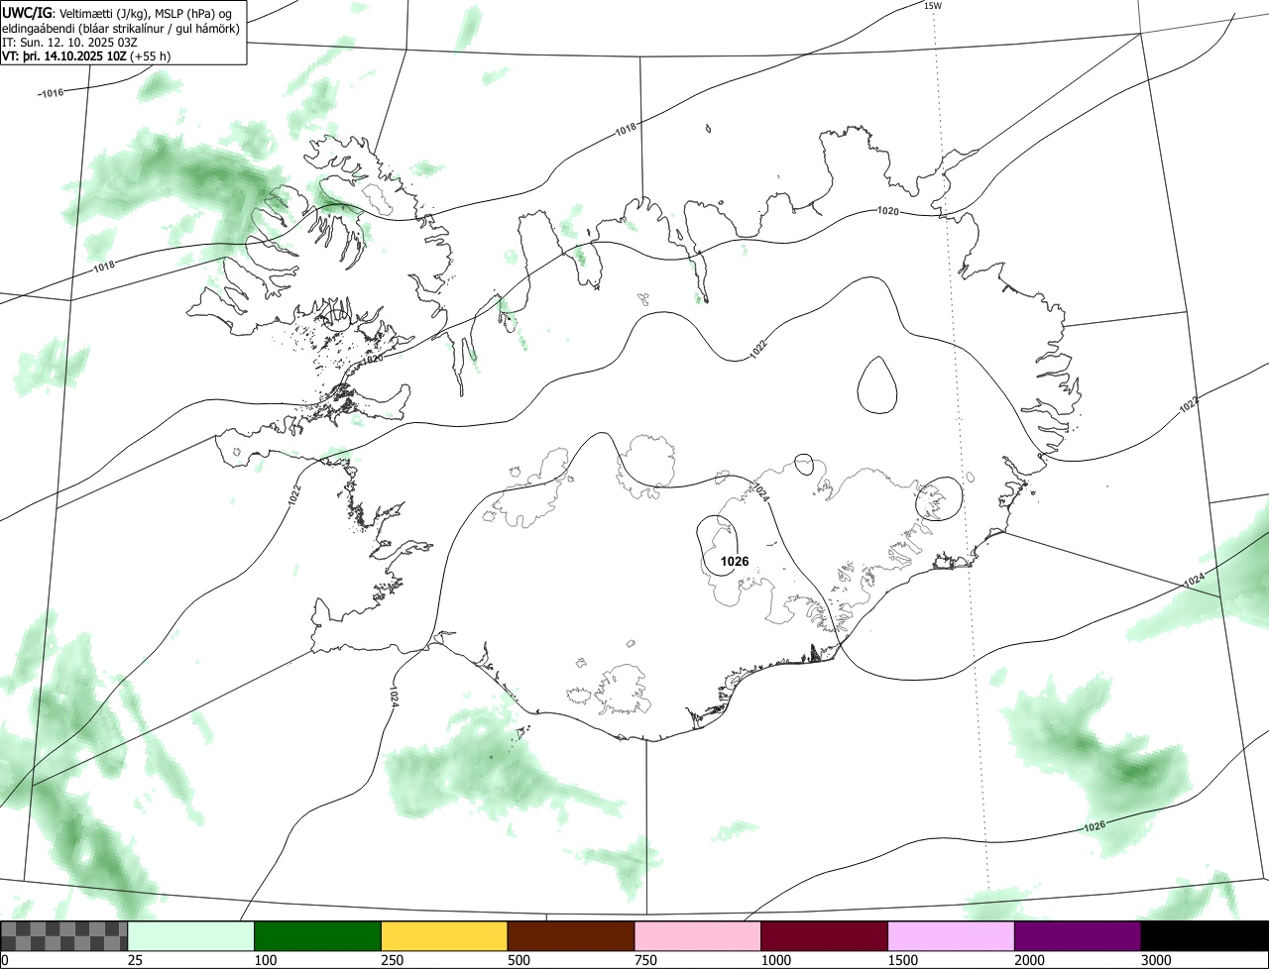Select the light mint 25–100 legend swatch
This screenshot has width=1269, height=969.
pos(191,936)
